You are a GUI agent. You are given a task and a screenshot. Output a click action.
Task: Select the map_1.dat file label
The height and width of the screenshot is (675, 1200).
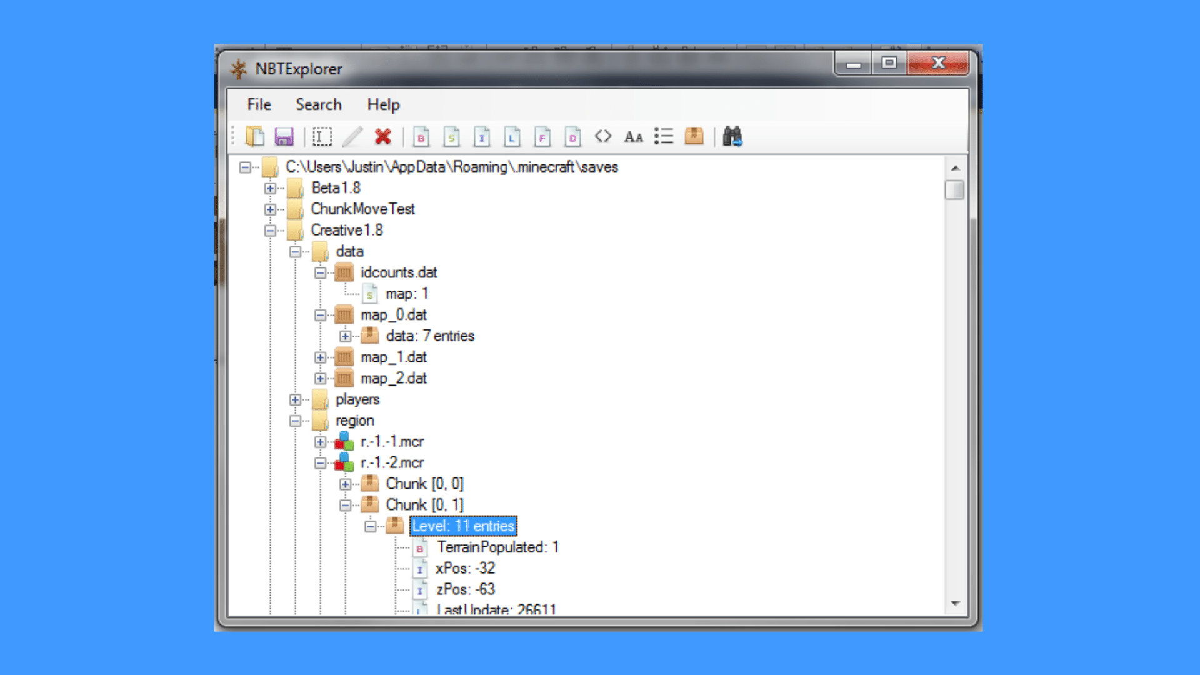click(x=394, y=357)
